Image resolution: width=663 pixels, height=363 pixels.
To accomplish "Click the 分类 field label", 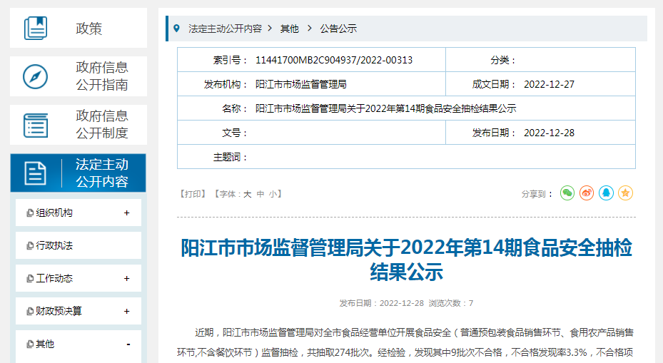I will (x=502, y=60).
